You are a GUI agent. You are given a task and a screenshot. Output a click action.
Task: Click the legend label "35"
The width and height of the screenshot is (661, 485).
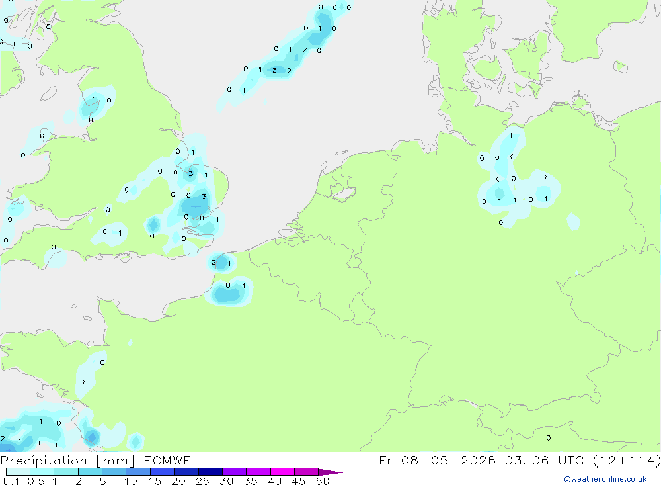point(251,481)
